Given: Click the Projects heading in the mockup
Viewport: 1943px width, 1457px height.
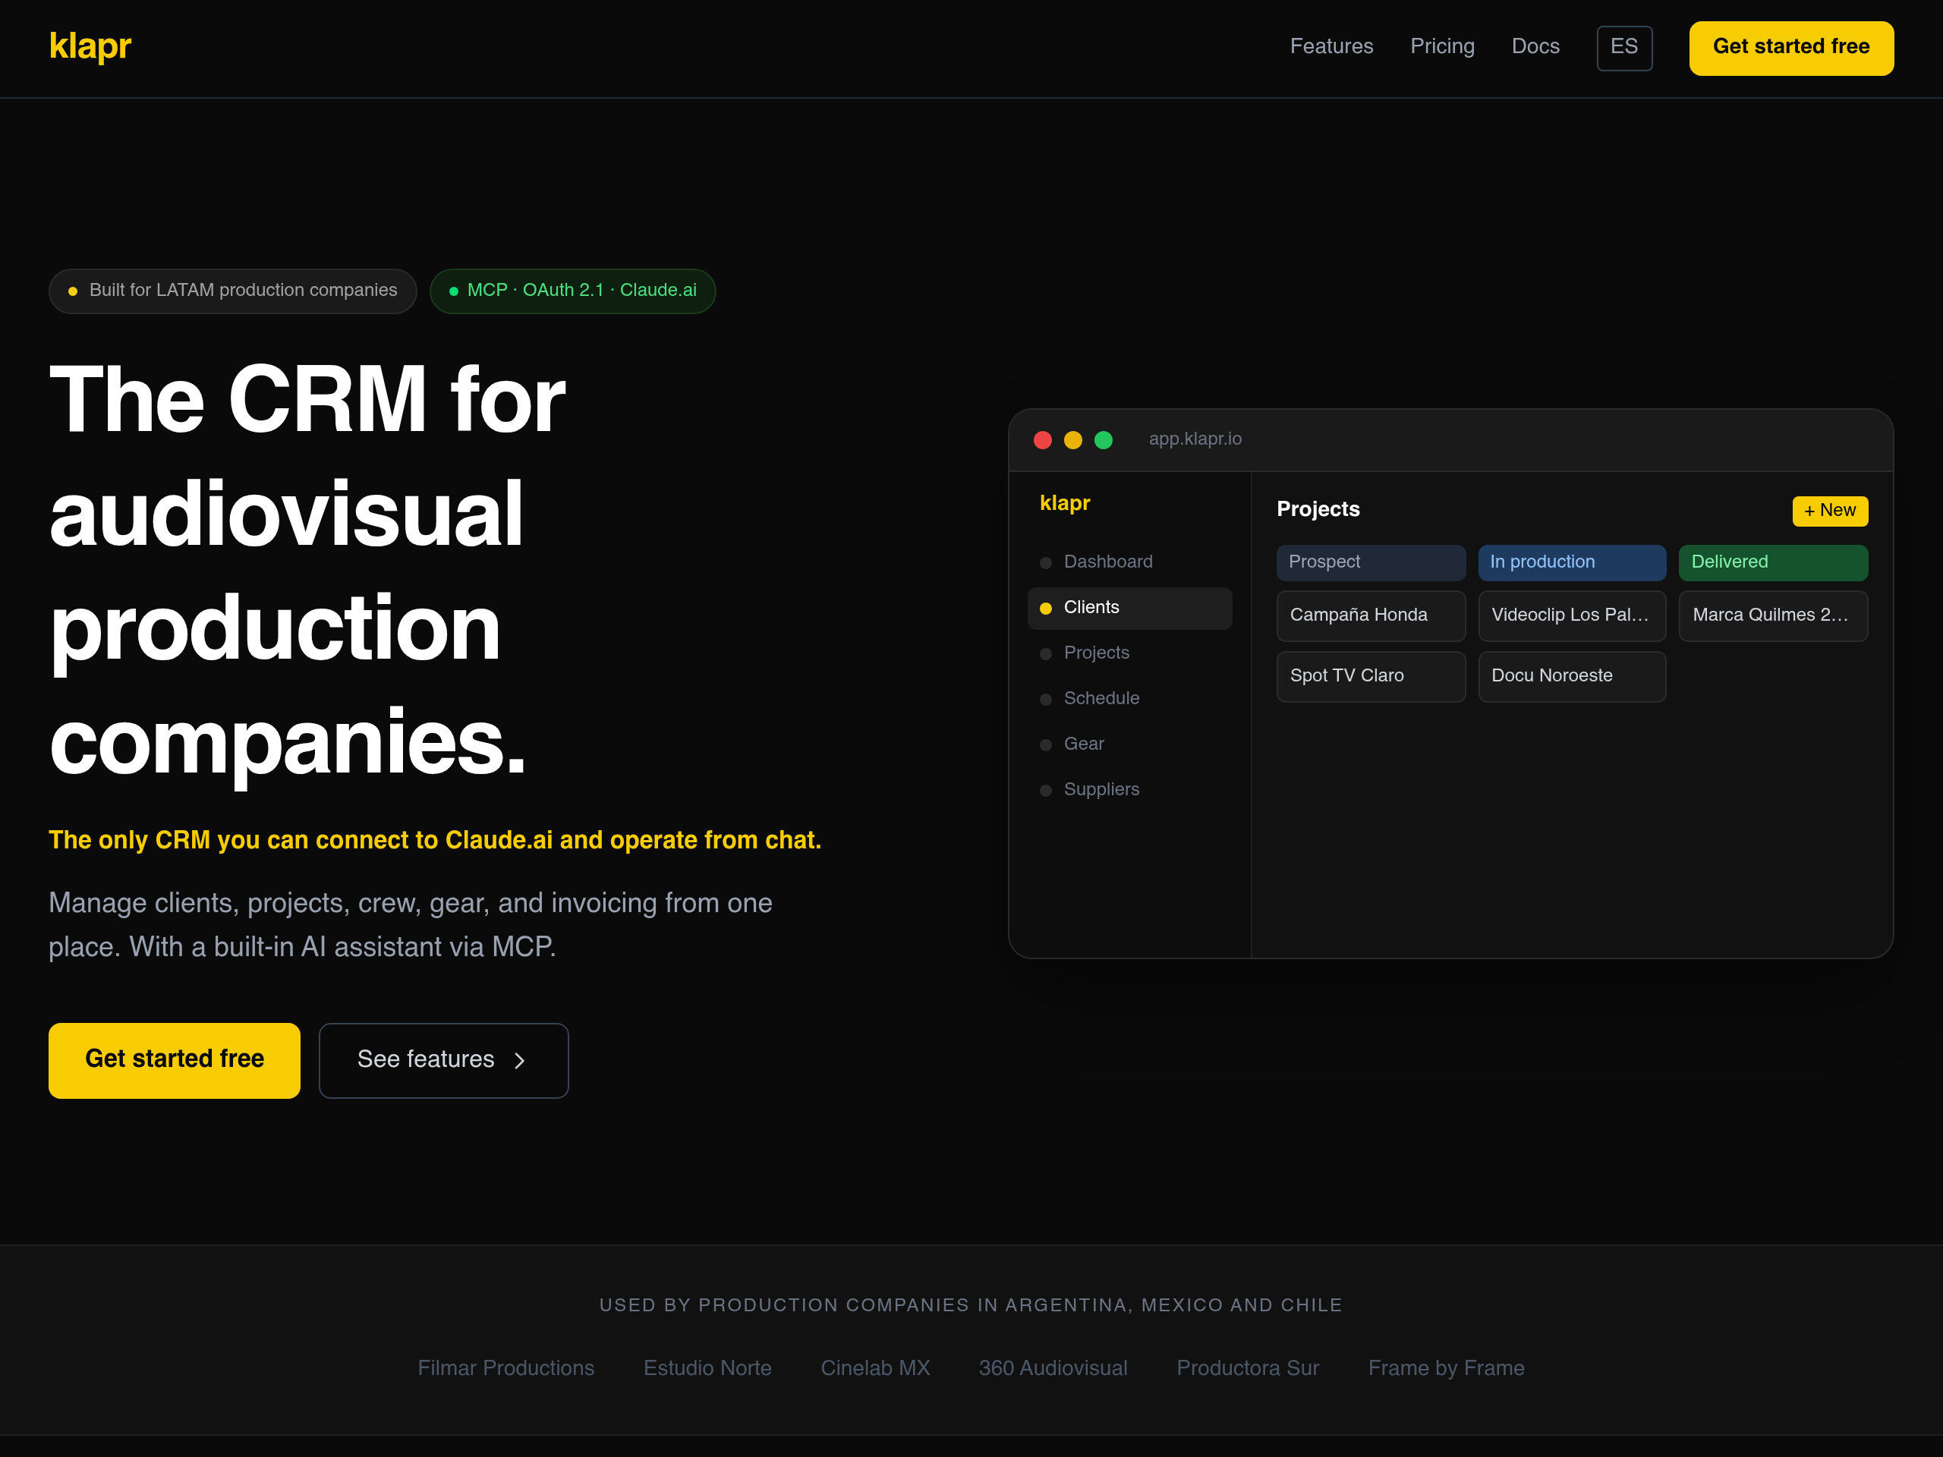Looking at the screenshot, I should 1318,509.
